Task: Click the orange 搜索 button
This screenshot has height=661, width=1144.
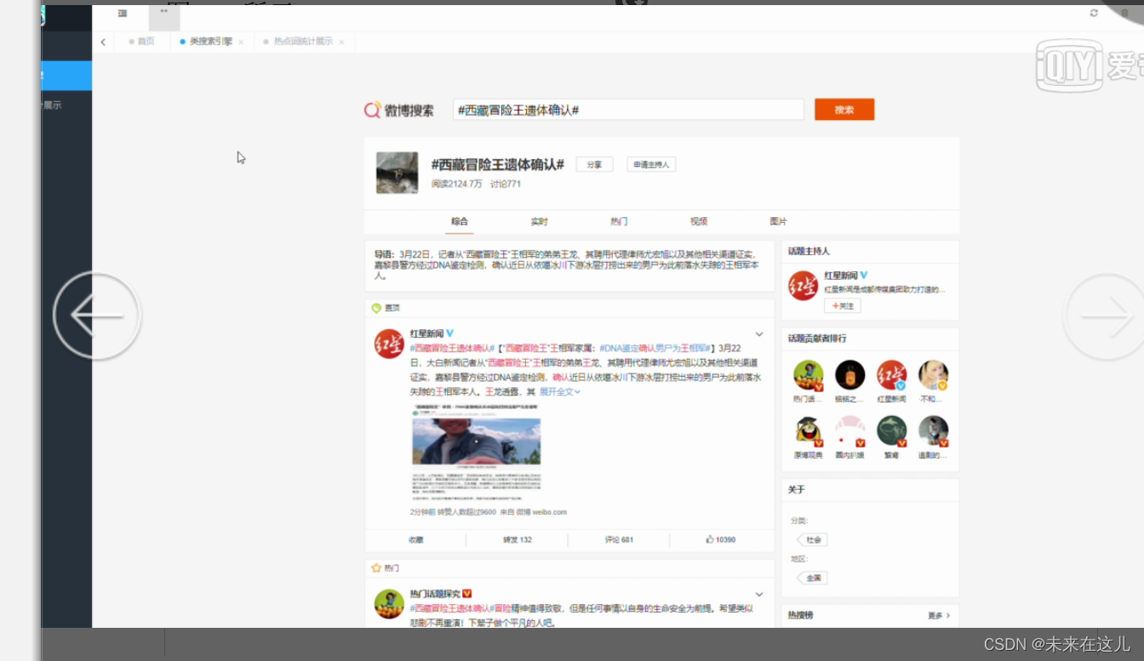Action: pyautogui.click(x=844, y=110)
